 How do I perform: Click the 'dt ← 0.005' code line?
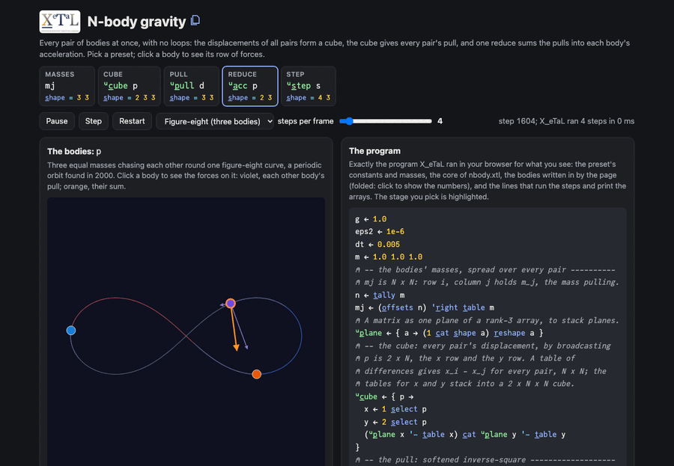(377, 244)
